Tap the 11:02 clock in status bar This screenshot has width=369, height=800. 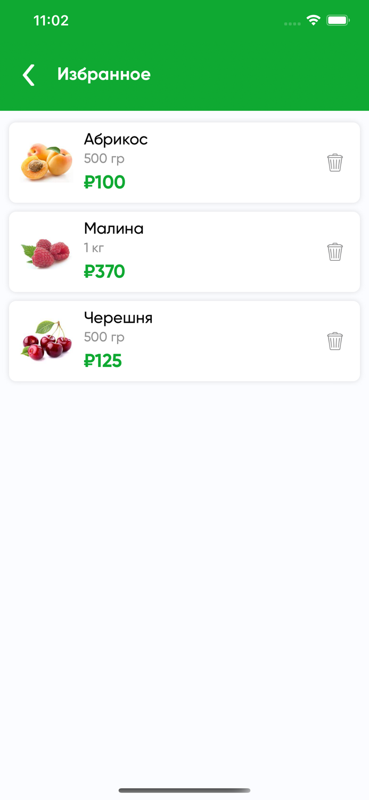51,20
